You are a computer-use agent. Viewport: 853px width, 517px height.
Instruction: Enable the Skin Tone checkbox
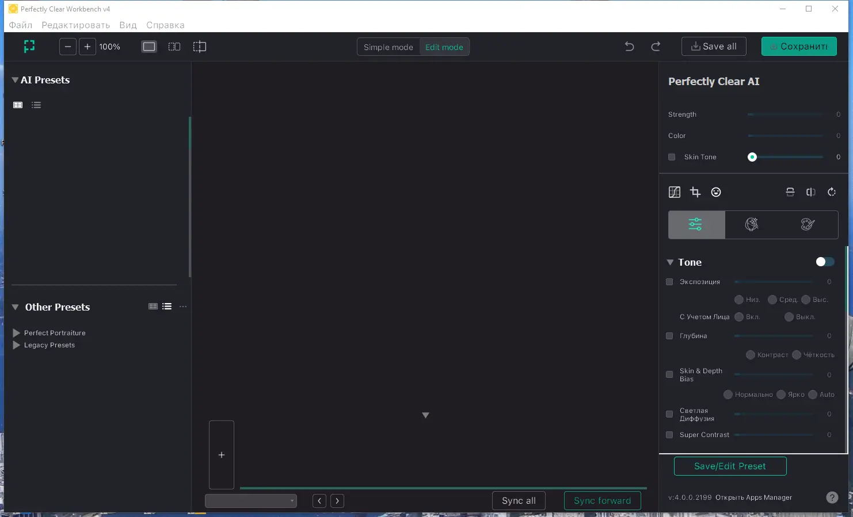coord(672,157)
